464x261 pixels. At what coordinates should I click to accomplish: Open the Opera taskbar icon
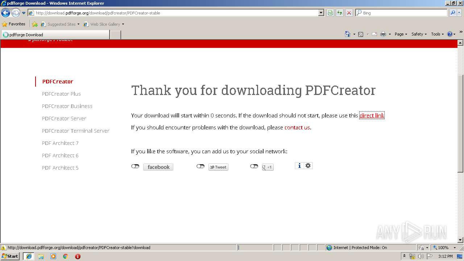(x=78, y=256)
